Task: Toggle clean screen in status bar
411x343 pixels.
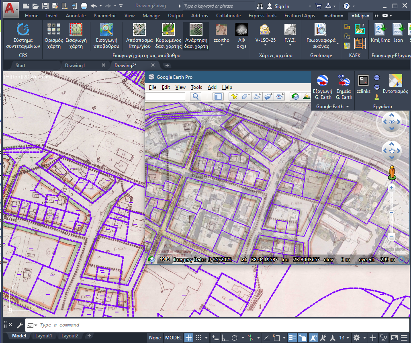Action: point(395,338)
